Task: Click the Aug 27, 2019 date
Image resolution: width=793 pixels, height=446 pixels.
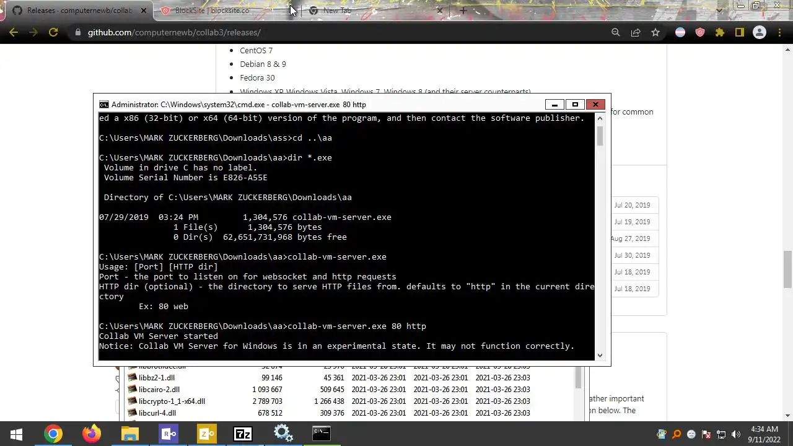Action: 631,238
